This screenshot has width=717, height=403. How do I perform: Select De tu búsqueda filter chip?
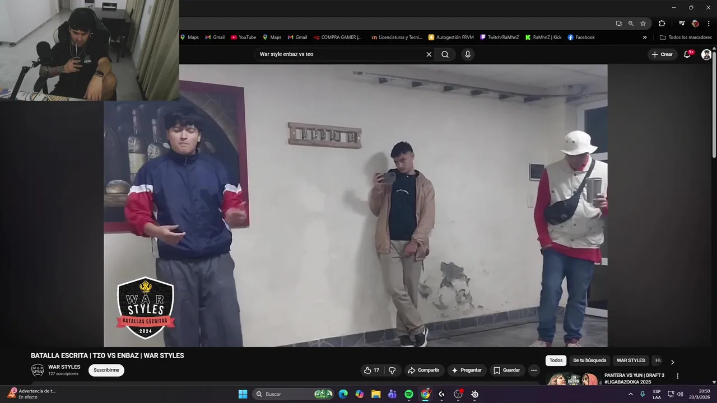point(589,360)
